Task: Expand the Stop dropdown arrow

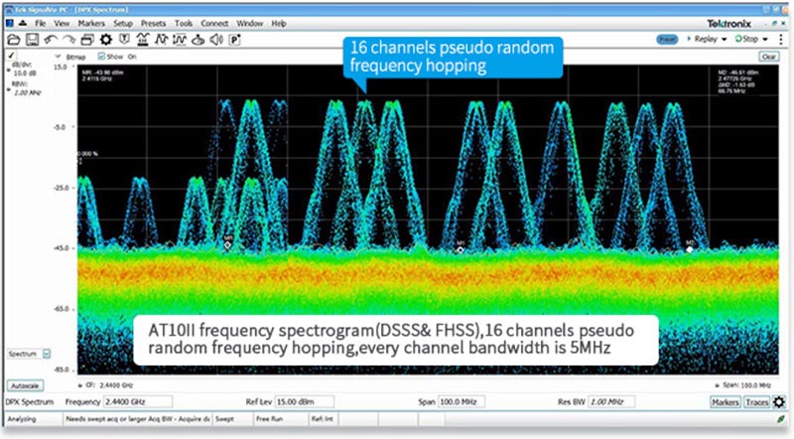Action: pos(767,39)
